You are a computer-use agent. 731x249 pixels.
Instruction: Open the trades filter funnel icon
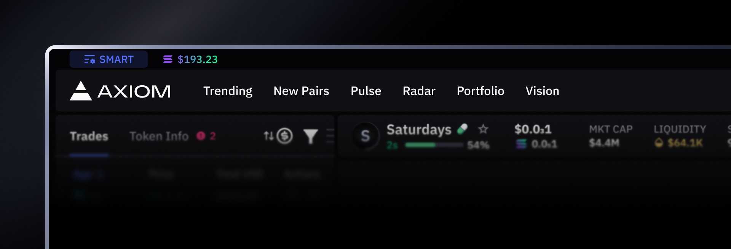point(311,136)
